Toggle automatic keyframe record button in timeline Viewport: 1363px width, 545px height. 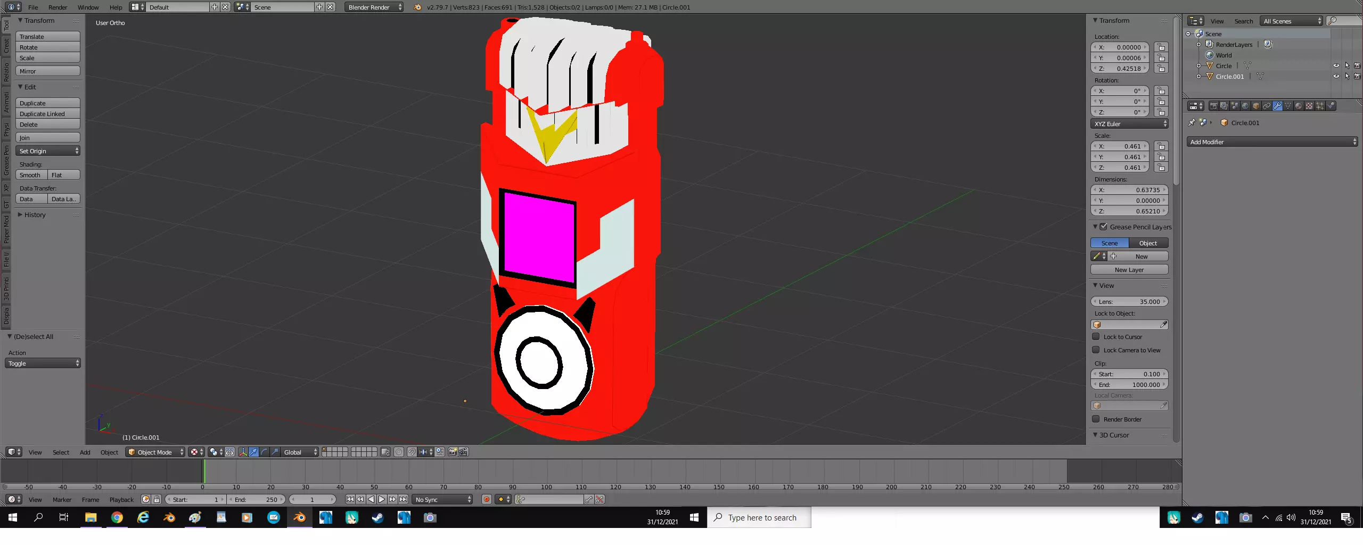point(486,499)
